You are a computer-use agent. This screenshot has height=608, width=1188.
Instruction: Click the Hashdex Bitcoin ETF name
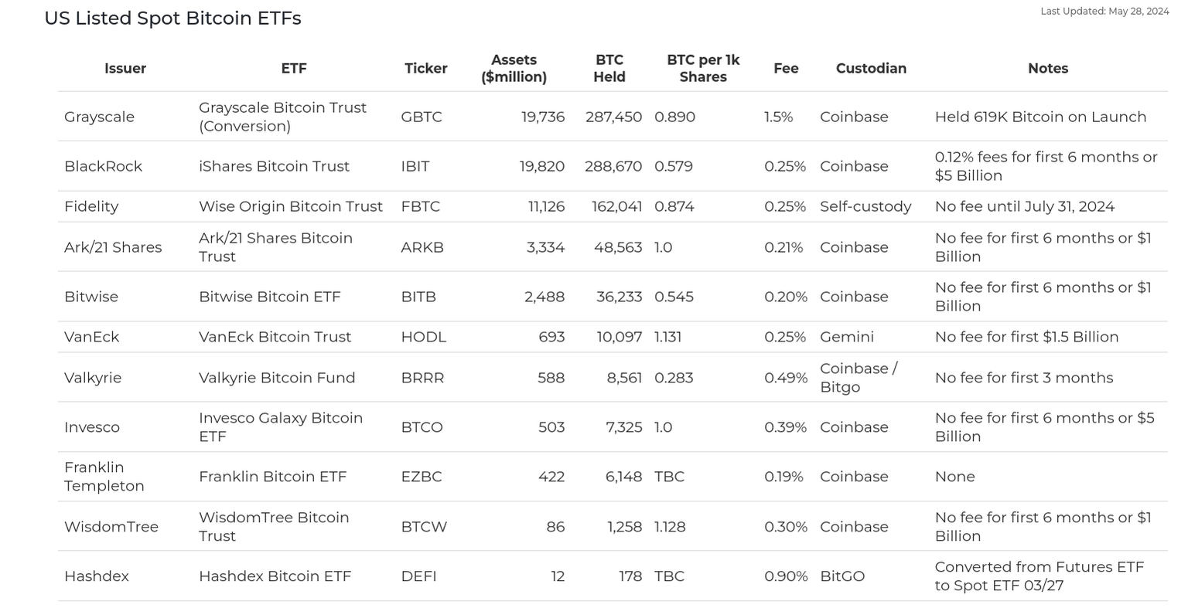point(275,576)
